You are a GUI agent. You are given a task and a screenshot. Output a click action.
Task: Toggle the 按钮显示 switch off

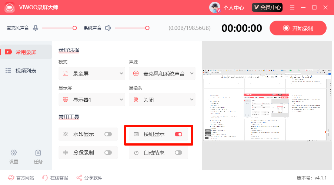click(178, 134)
